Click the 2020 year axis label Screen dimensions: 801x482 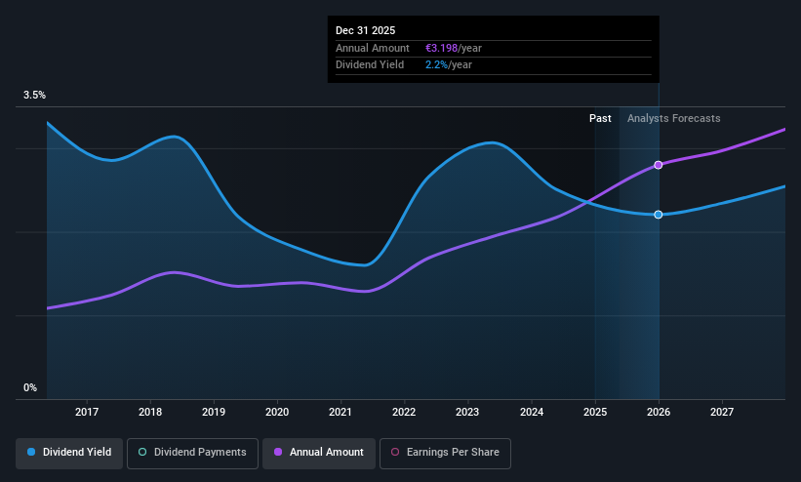pos(277,412)
